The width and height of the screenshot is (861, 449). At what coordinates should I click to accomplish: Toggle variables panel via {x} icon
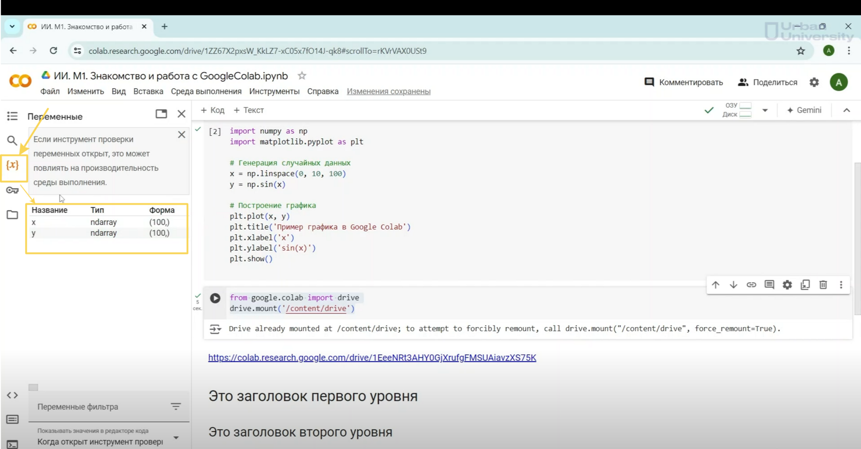click(x=13, y=166)
